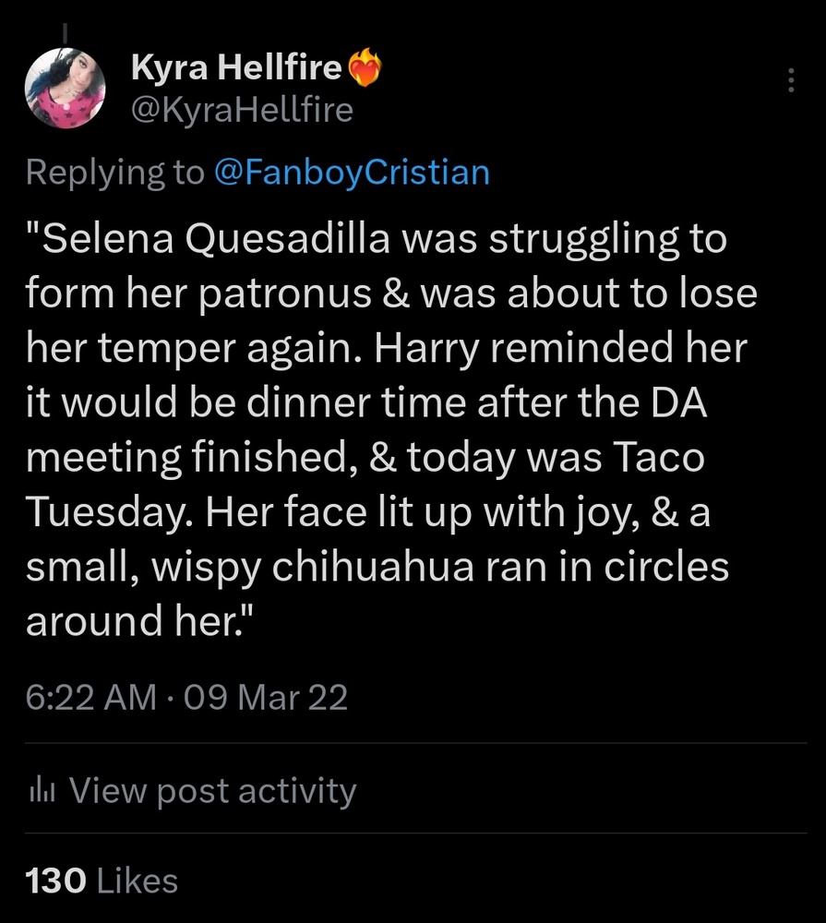This screenshot has width=826, height=923.
Task: Click the Kyra Hellfire display name
Action: [237, 66]
